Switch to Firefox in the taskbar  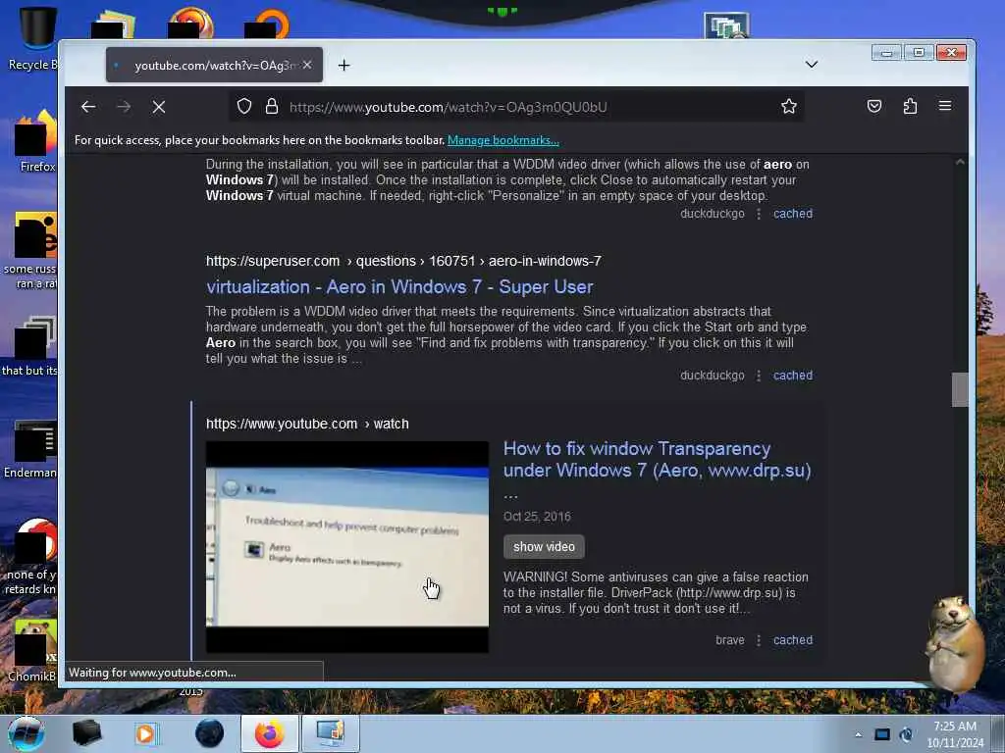click(269, 733)
